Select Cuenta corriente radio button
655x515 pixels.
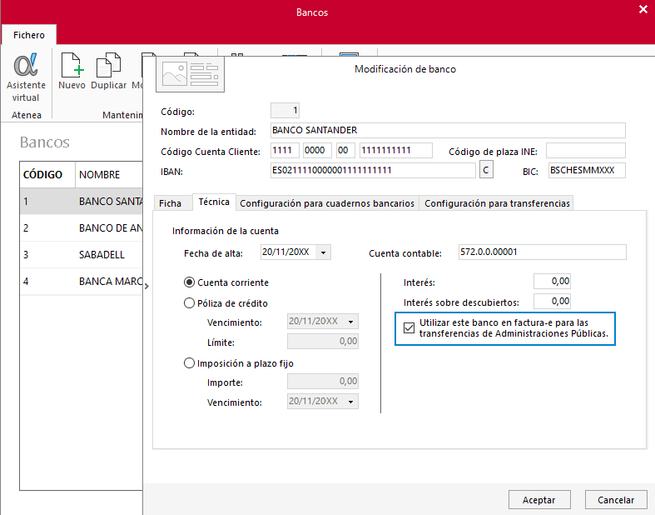pos(189,282)
